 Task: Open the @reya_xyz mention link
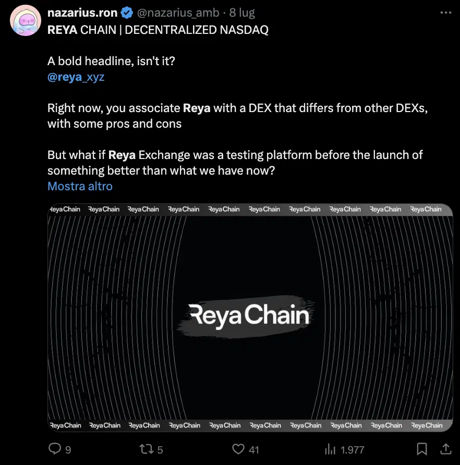pos(76,77)
